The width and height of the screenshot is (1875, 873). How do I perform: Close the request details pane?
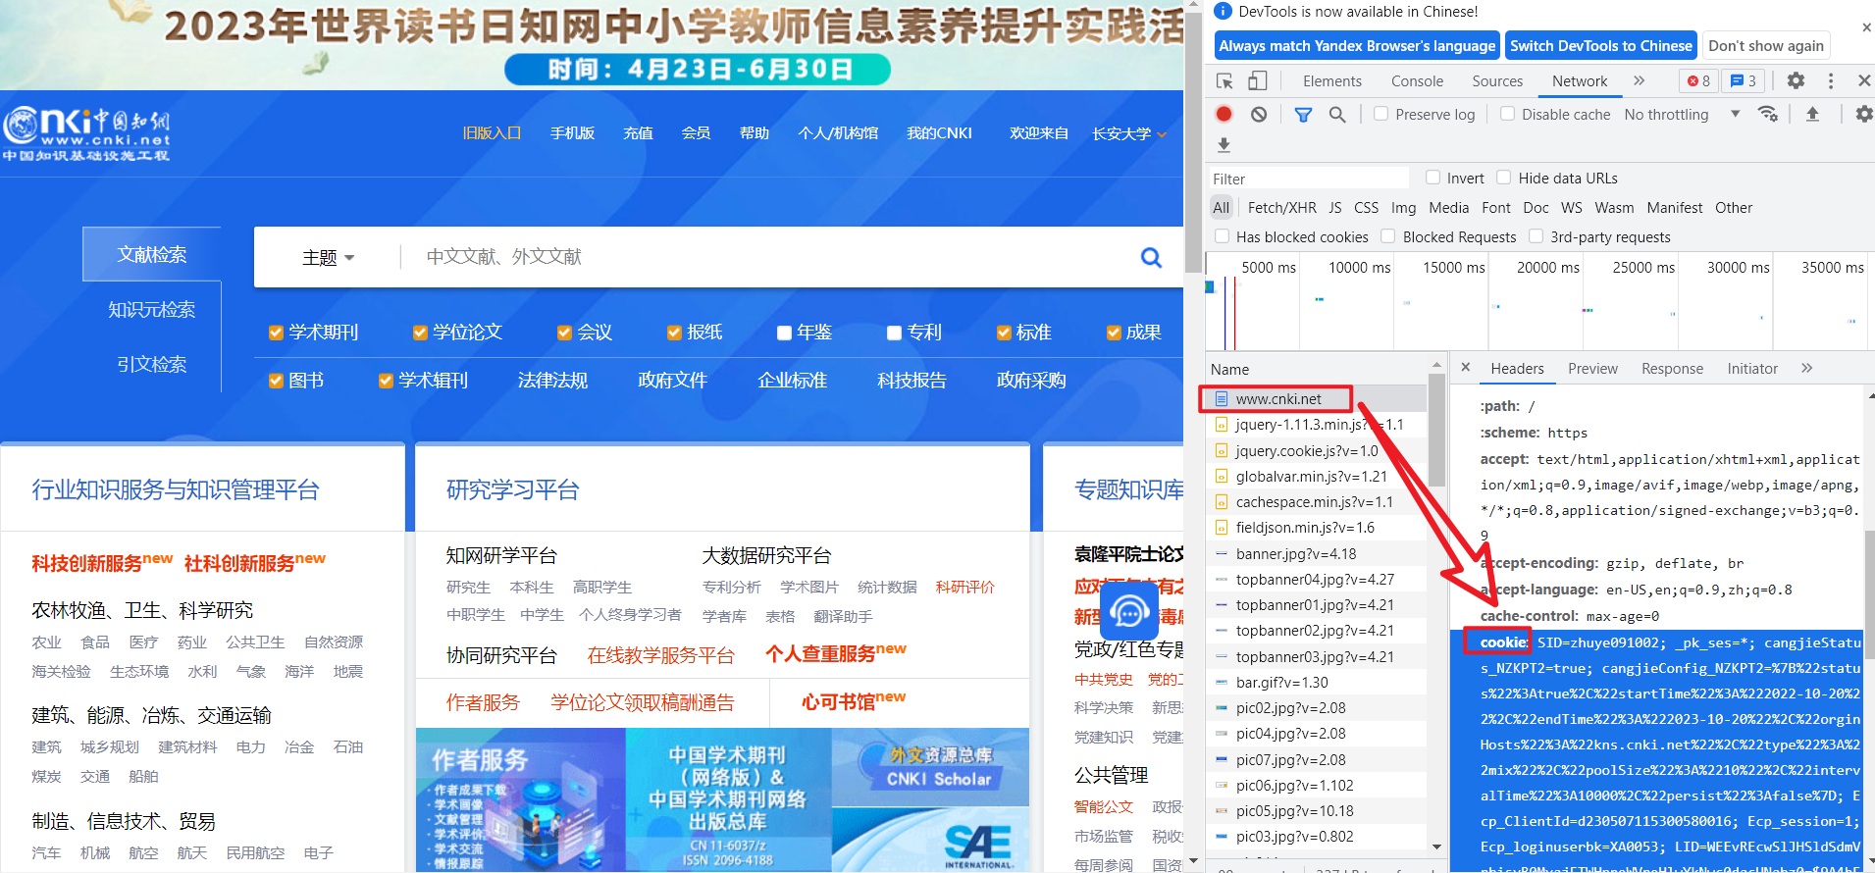[x=1466, y=368]
